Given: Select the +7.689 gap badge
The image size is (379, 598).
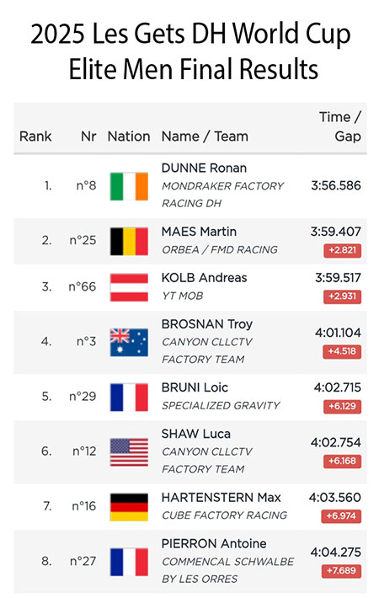Looking at the screenshot, I should [342, 571].
